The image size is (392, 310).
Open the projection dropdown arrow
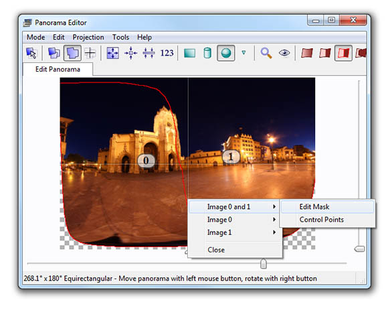tap(243, 53)
